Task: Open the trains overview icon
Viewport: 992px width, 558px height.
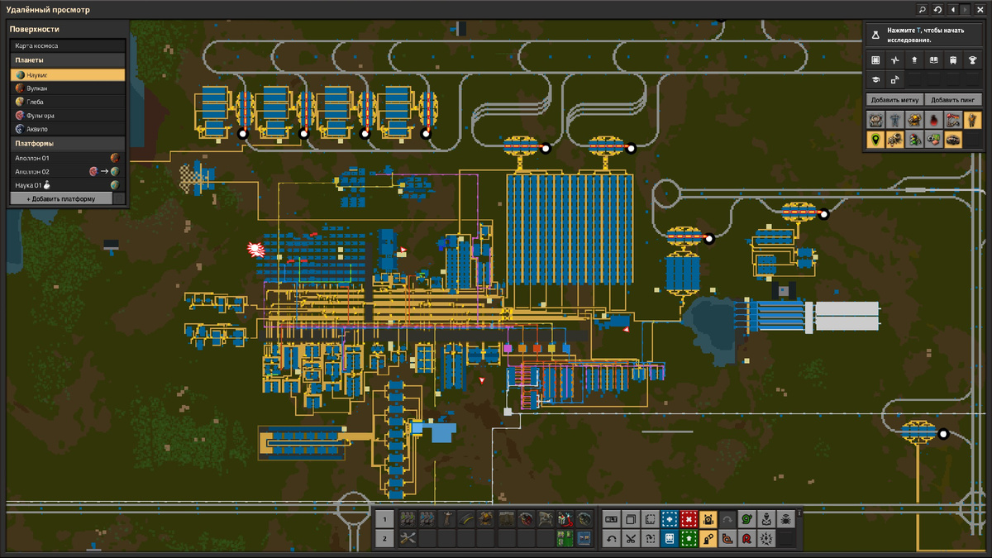Action: (x=953, y=60)
